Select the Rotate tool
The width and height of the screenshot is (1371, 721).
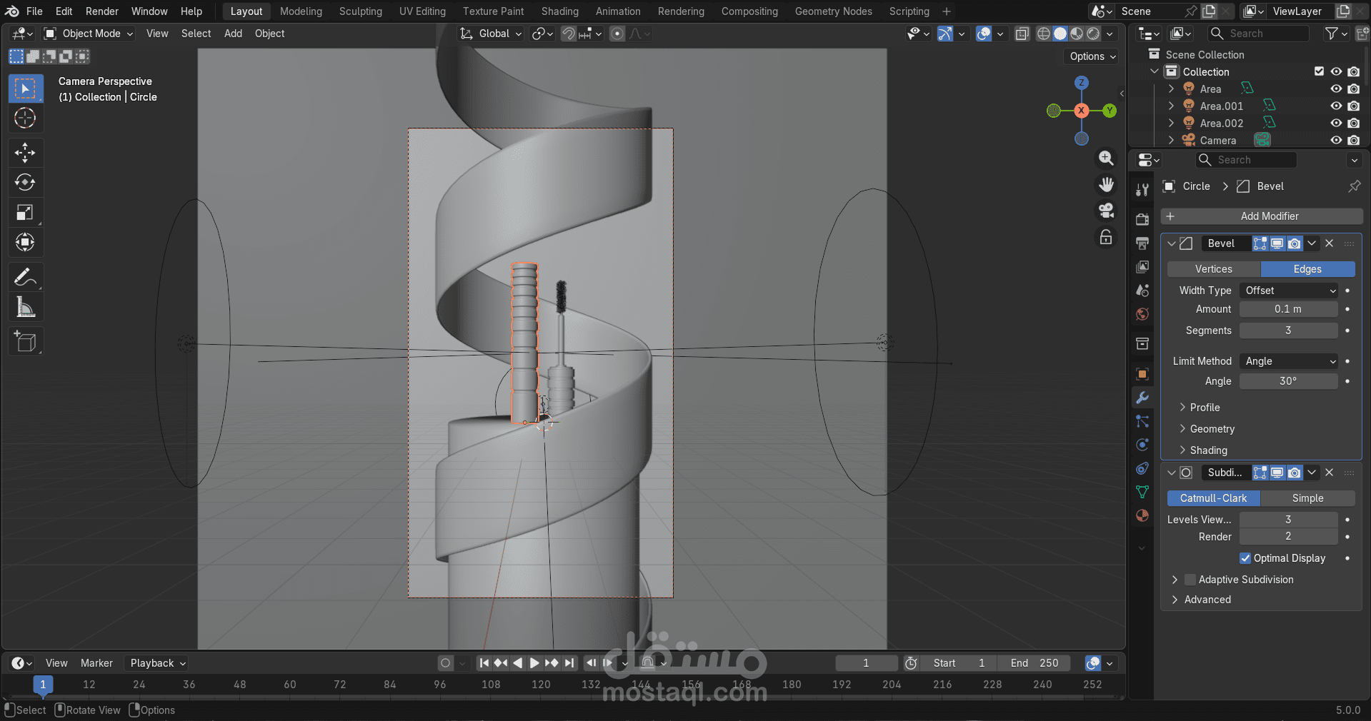(25, 183)
